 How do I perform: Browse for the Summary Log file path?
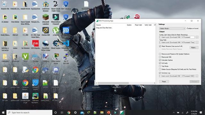coord(197,76)
